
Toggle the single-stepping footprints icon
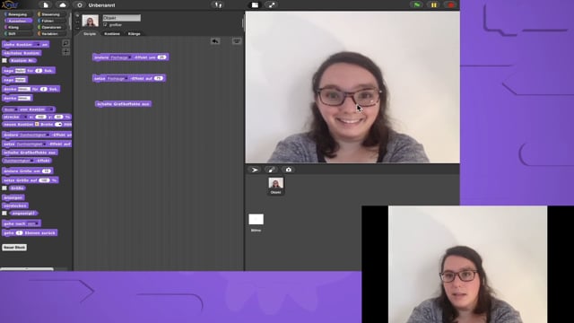(x=218, y=4)
